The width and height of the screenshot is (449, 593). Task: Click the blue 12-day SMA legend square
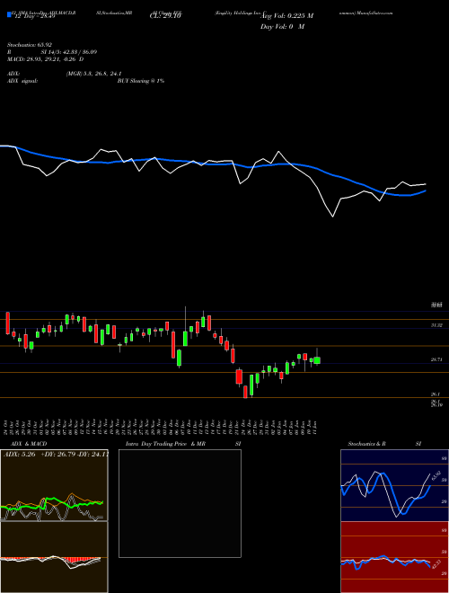click(x=9, y=14)
